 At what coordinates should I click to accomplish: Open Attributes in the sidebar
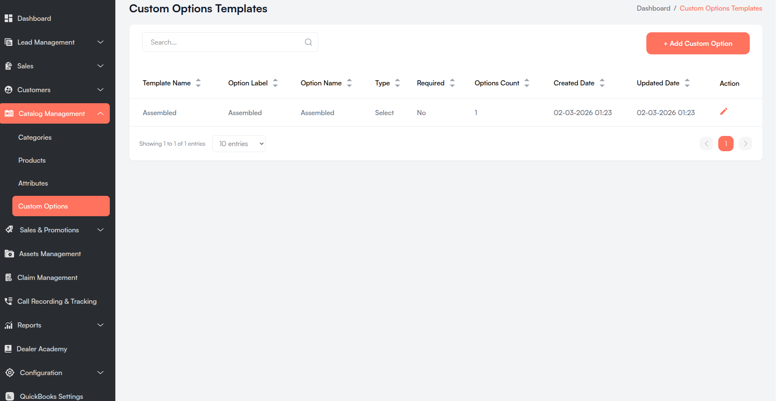click(x=33, y=183)
